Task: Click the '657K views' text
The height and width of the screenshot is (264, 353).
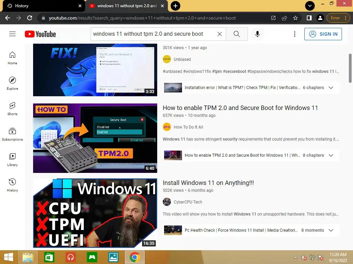Action: point(173,115)
